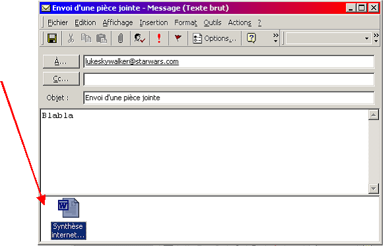This screenshot has width=383, height=246.
Task: Click the Paste clipboard icon
Action: point(101,38)
